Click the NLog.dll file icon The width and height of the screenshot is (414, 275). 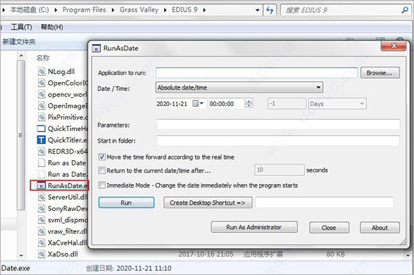[41, 72]
